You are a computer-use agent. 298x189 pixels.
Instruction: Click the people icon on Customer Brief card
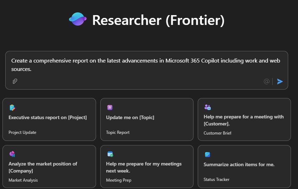coord(207,107)
